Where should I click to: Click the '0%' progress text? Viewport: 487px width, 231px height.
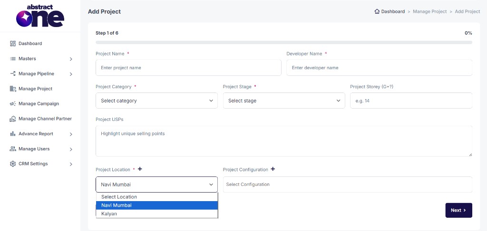[468, 33]
